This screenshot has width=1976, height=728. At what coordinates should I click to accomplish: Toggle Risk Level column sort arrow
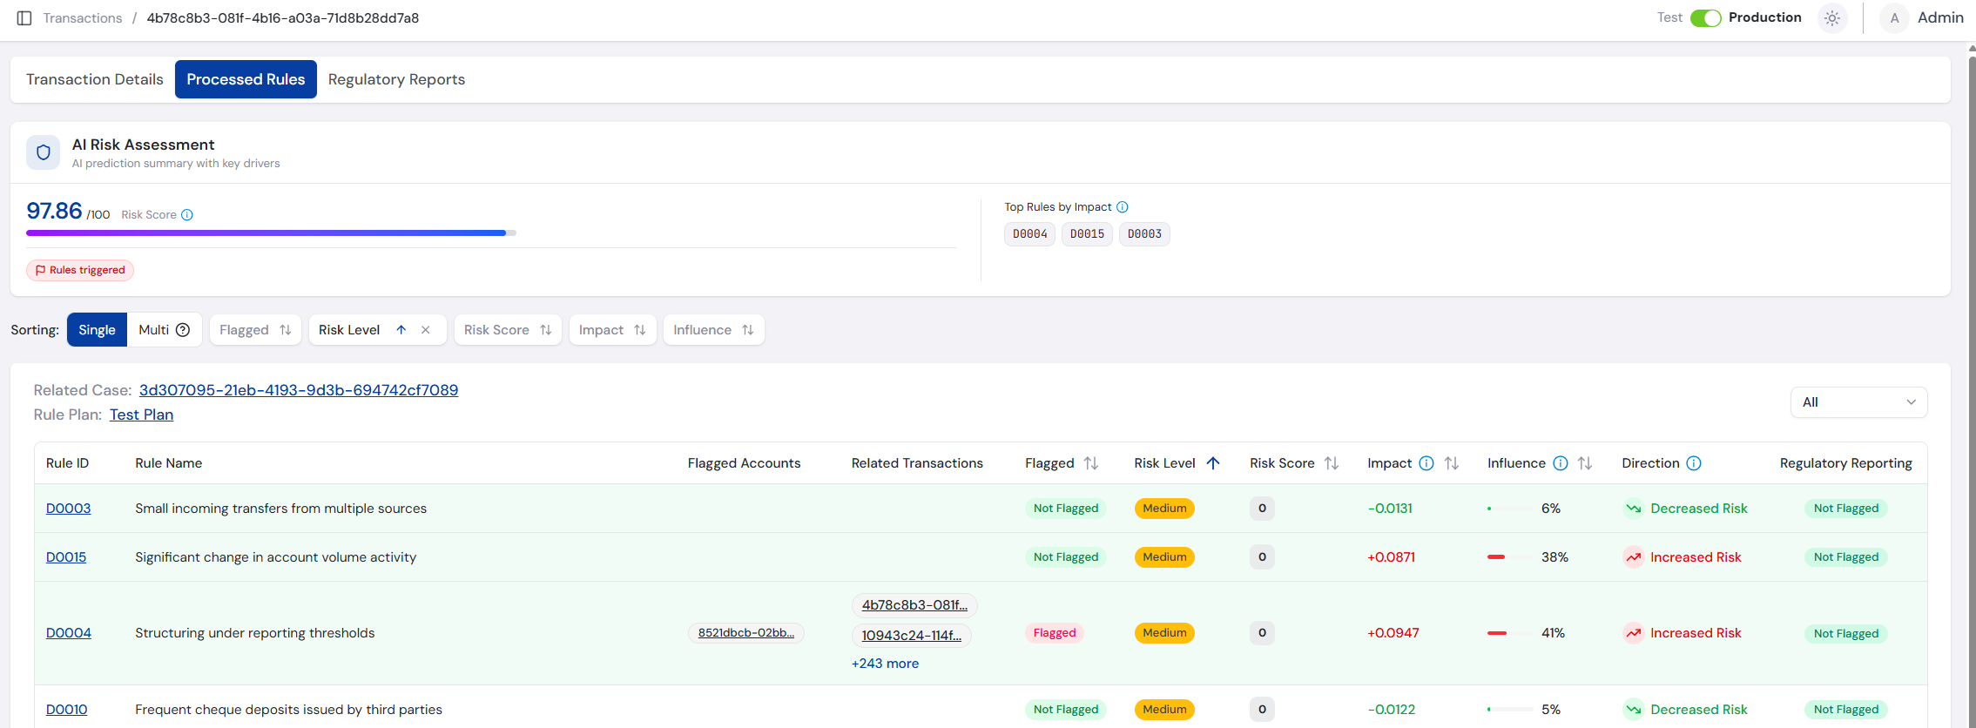[x=1213, y=463]
